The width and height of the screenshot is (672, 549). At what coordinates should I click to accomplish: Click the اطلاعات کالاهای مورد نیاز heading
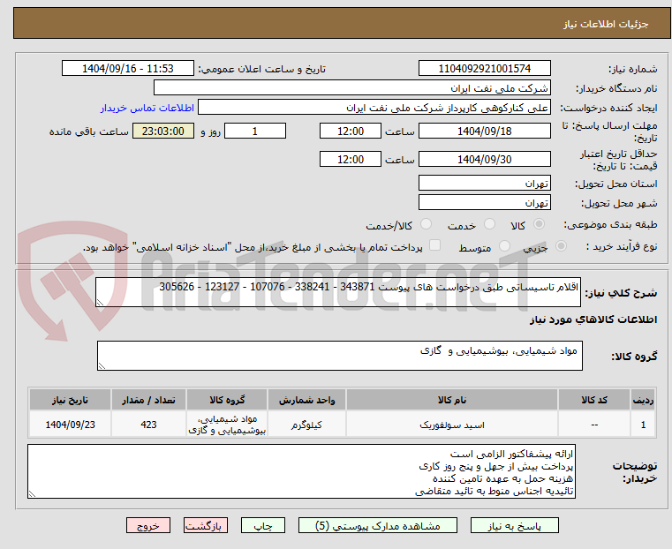coord(593,320)
